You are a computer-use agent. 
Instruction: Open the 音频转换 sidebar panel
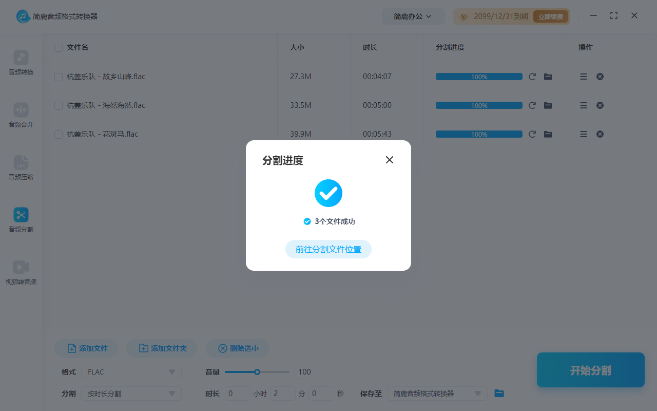21,63
